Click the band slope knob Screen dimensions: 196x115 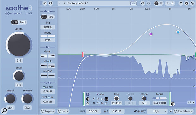coord(144,99)
